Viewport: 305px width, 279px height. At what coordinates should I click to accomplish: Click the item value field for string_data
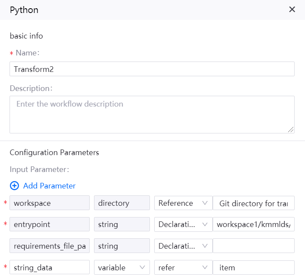click(254, 268)
